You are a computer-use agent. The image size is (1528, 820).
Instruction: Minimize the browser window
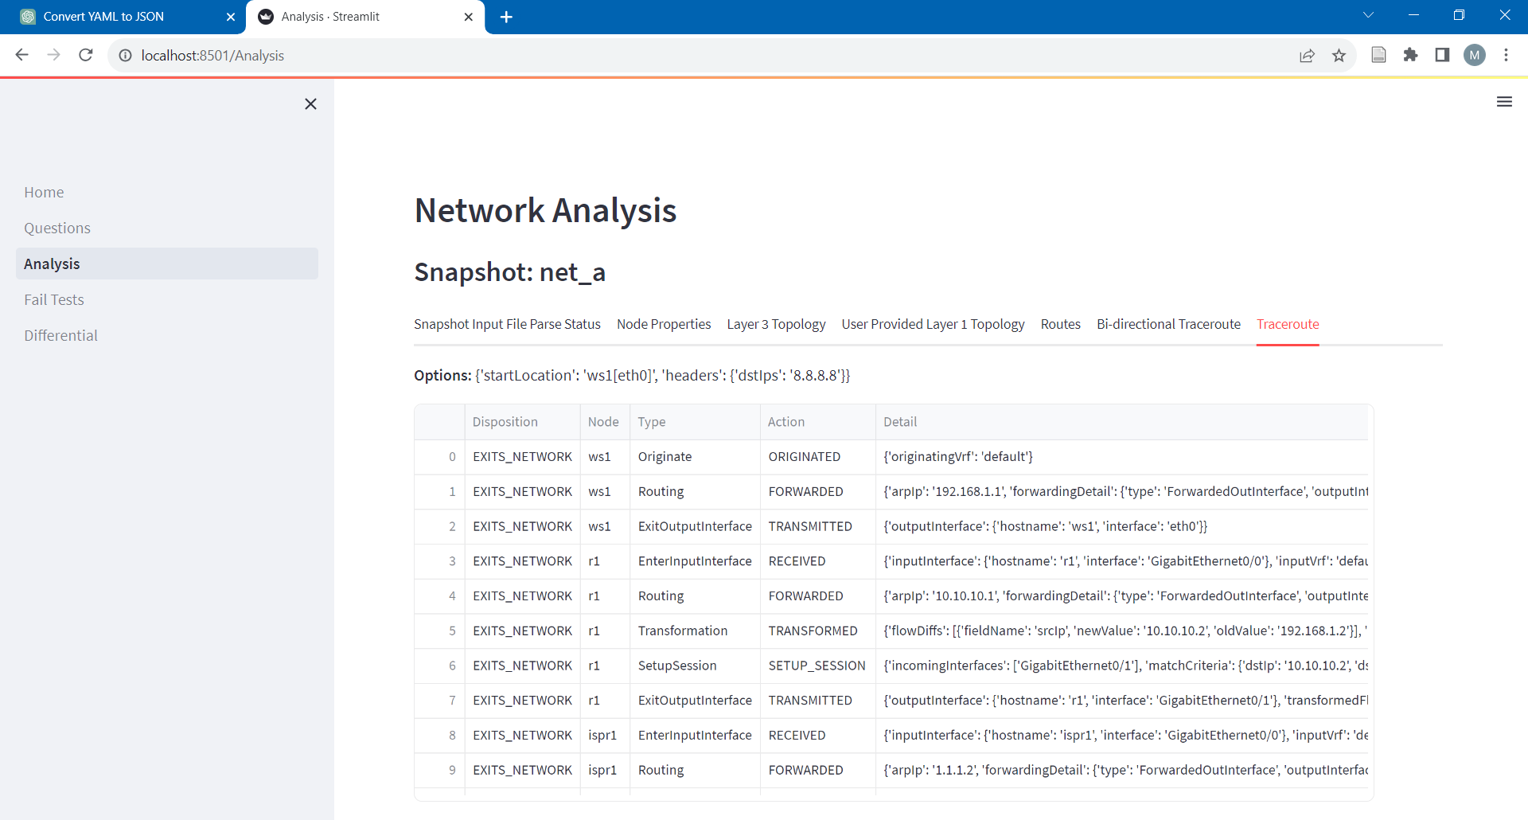coord(1413,15)
